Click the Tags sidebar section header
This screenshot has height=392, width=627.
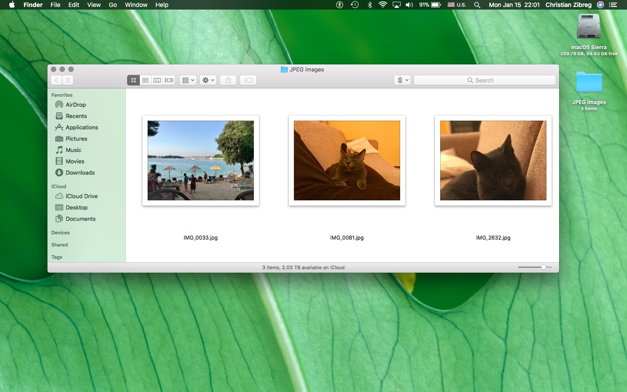(57, 257)
